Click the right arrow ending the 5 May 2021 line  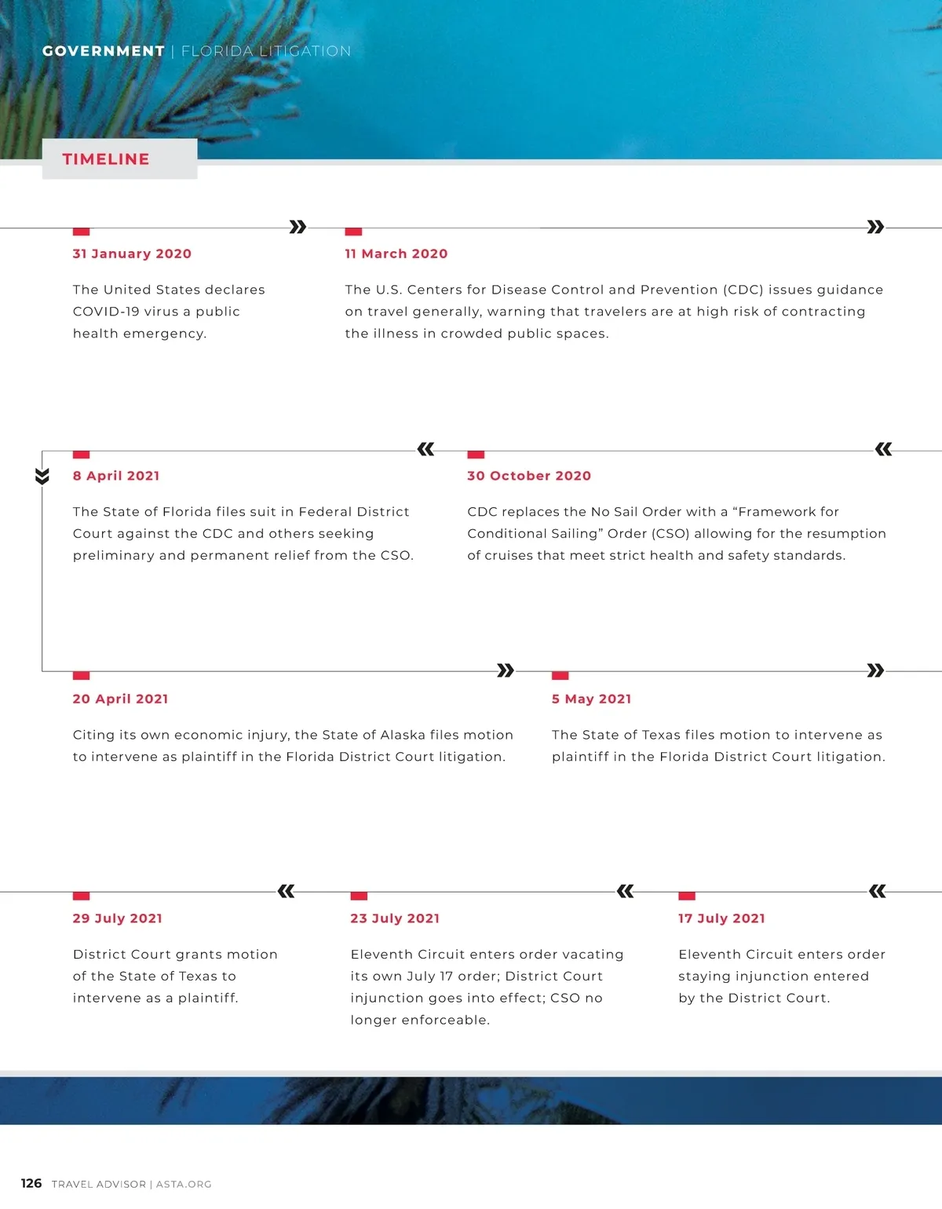(875, 671)
